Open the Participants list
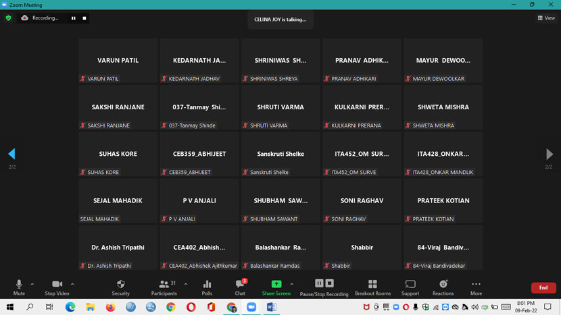561x315 pixels. pyautogui.click(x=164, y=287)
